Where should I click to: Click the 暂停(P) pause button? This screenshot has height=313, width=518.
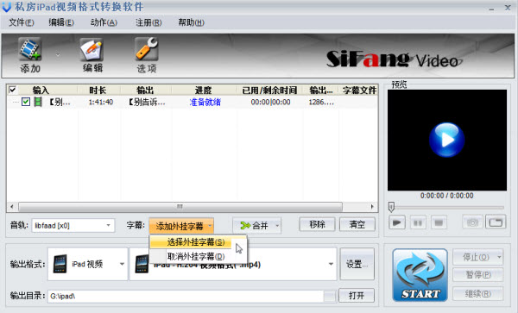click(x=478, y=275)
